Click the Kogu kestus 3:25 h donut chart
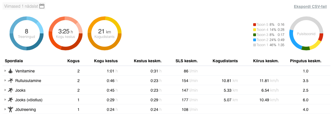Viewport: 332px width, 114px height. 66,33
